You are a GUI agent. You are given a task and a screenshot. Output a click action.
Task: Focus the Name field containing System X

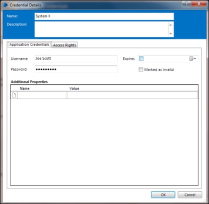pos(104,16)
